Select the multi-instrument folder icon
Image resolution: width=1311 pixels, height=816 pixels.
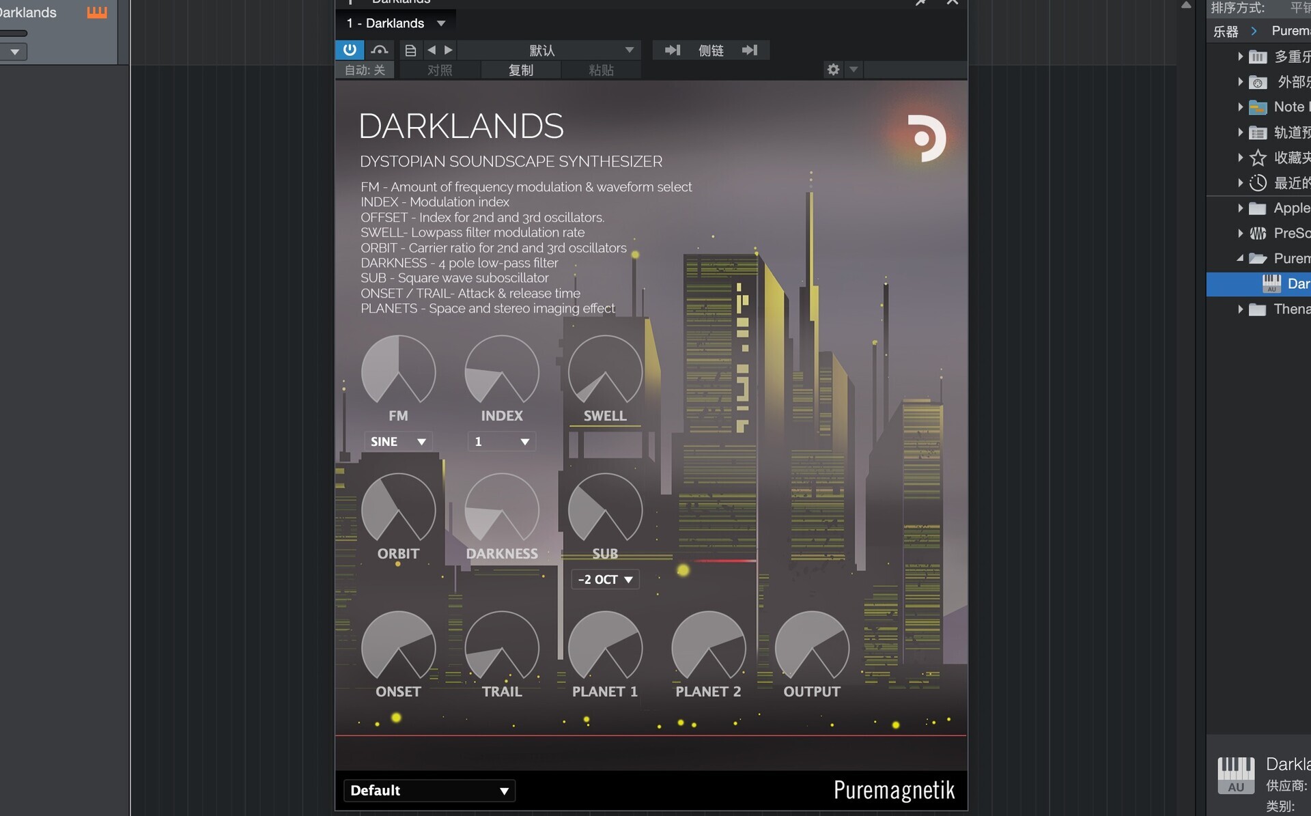pos(1258,57)
